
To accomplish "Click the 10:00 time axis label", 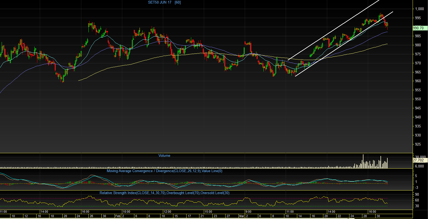I will click(x=126, y=212).
